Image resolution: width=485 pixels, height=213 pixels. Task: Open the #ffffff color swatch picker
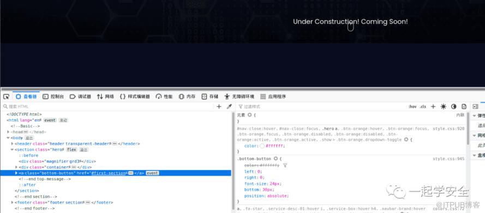(262, 145)
